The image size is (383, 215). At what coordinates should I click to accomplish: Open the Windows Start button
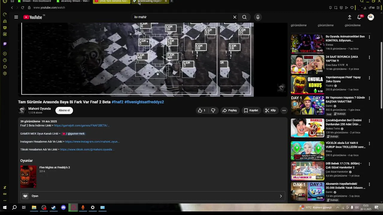[5, 208]
